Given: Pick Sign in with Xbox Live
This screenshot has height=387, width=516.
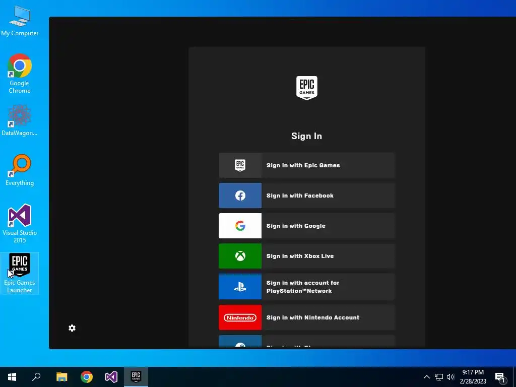Looking at the screenshot, I should (x=306, y=256).
